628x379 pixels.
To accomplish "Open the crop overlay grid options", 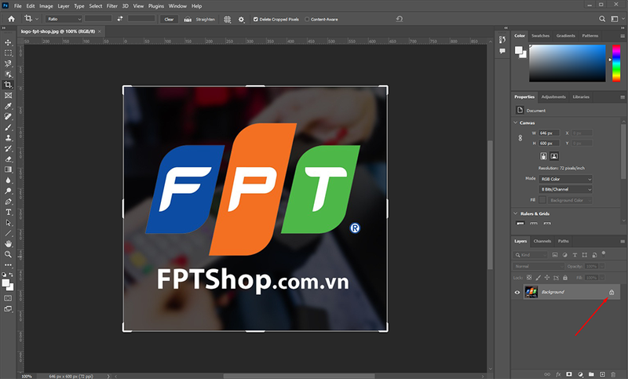I will (x=227, y=19).
